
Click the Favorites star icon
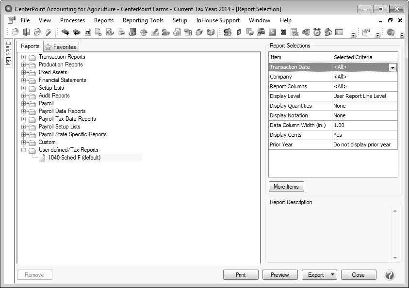(48, 47)
